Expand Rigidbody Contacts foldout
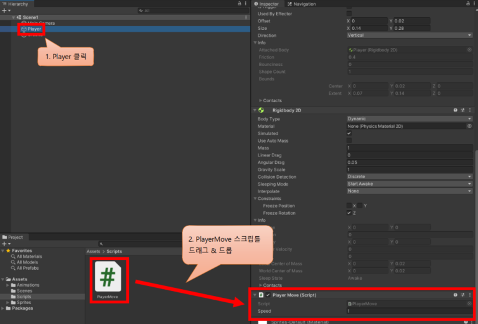The width and height of the screenshot is (478, 324). [x=260, y=285]
